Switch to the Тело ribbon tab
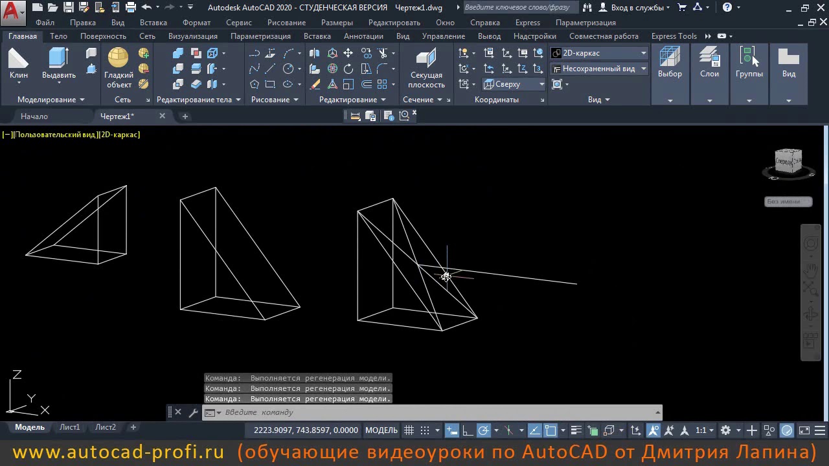Viewport: 829px width, 466px height. point(58,36)
